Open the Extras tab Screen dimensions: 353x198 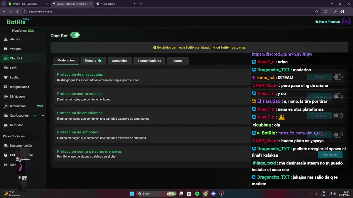point(178,61)
